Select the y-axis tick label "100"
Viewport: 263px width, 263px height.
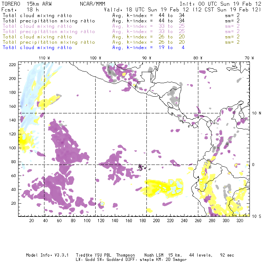12,148
